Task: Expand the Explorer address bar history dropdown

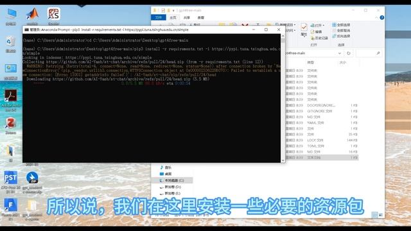Action: click(x=340, y=53)
